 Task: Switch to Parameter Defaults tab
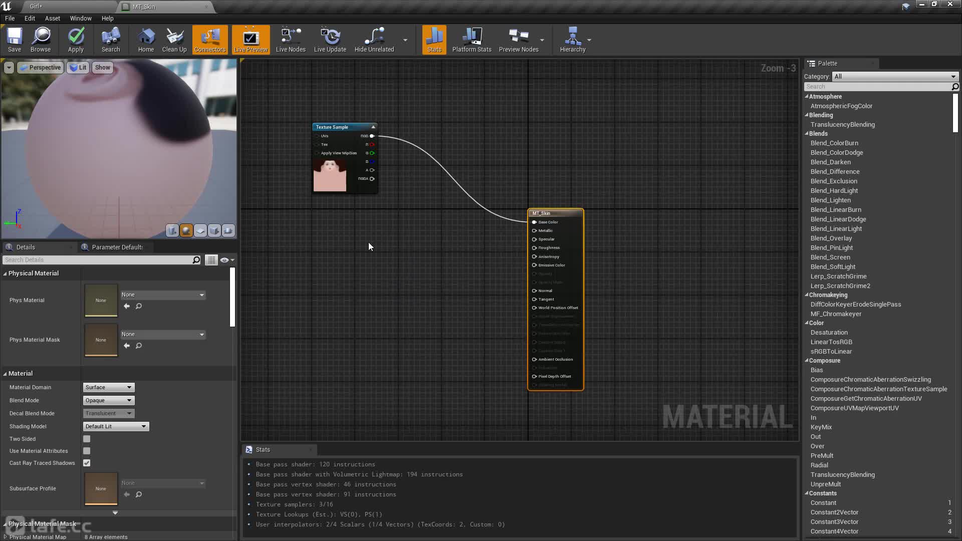pyautogui.click(x=117, y=247)
